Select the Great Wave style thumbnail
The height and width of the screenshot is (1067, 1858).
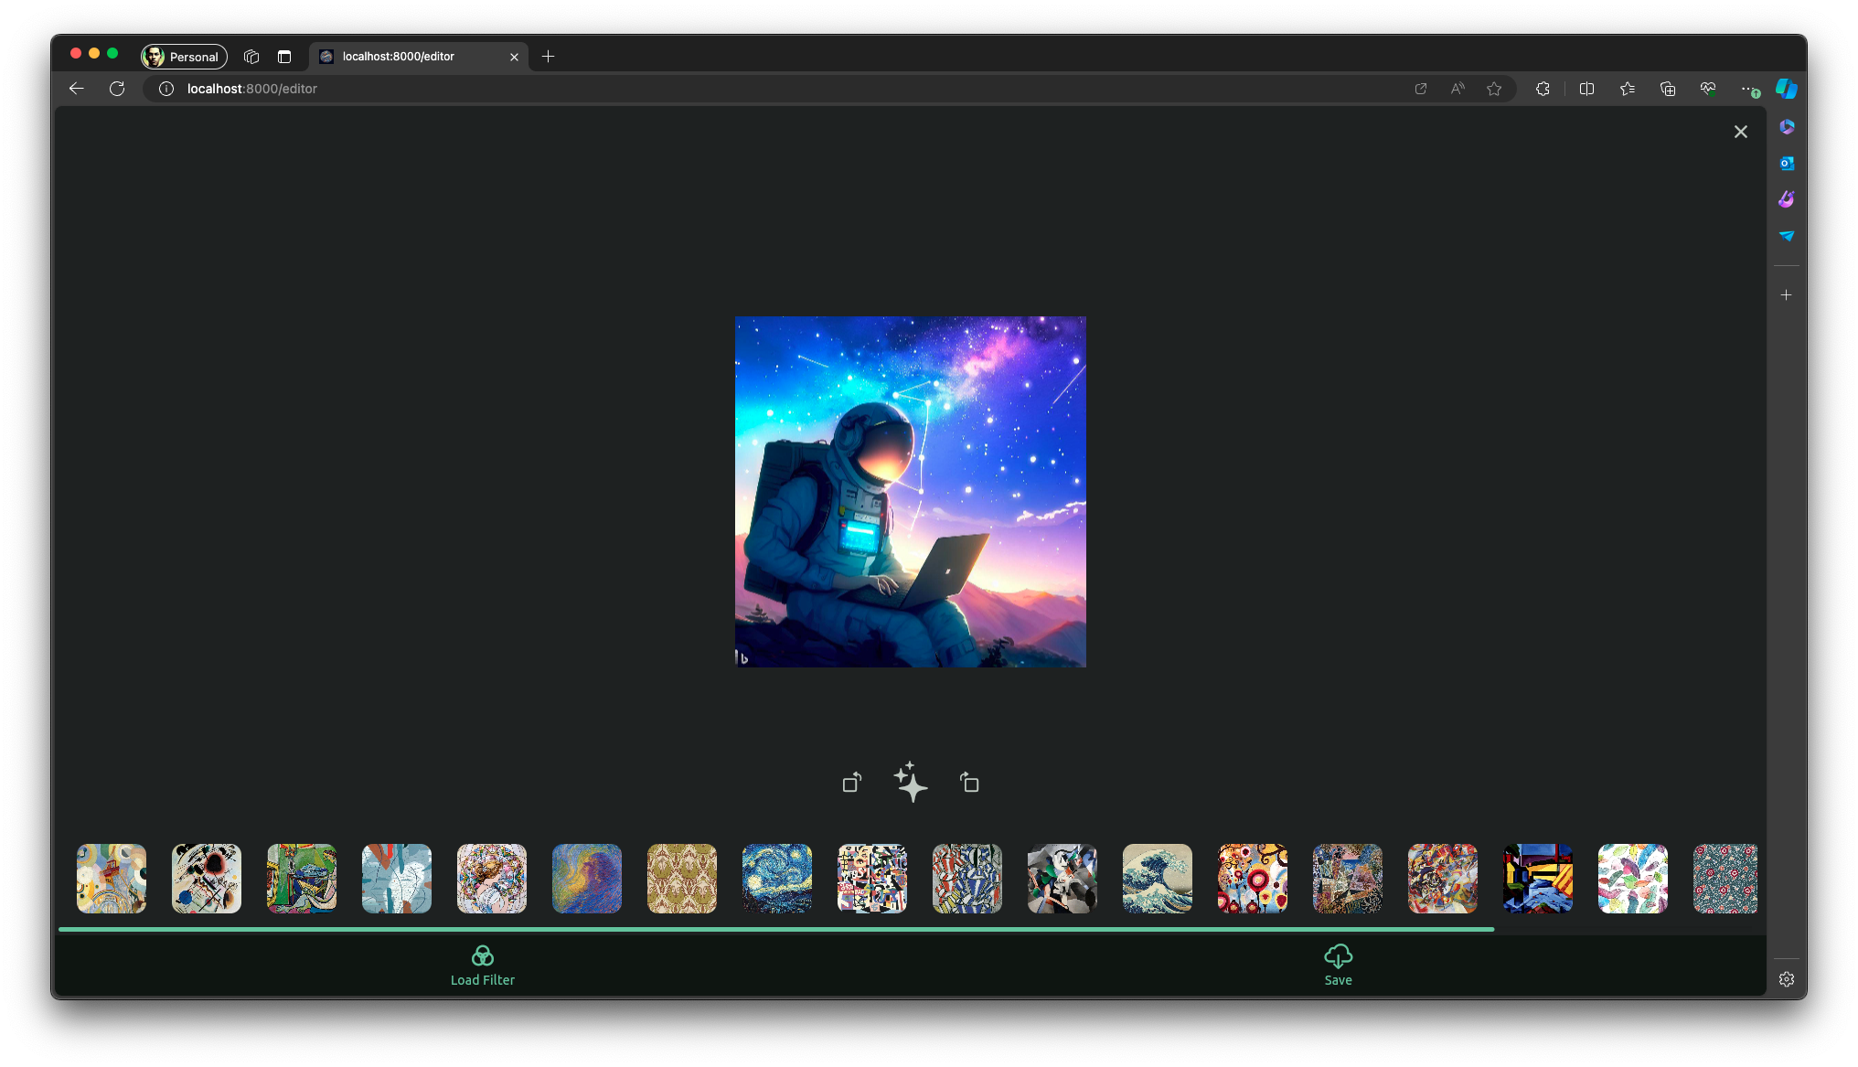click(x=1157, y=879)
